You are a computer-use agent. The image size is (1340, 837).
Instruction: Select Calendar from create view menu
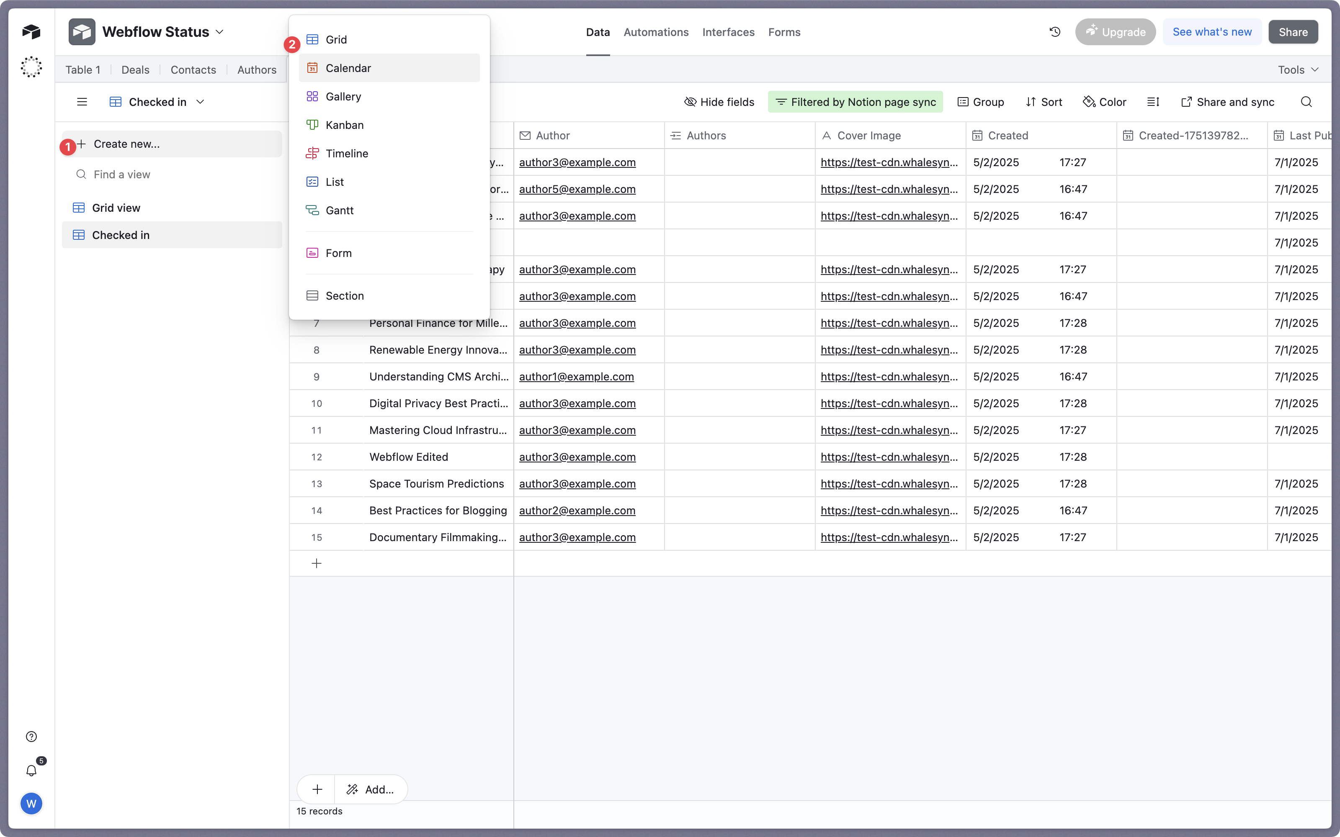point(348,68)
